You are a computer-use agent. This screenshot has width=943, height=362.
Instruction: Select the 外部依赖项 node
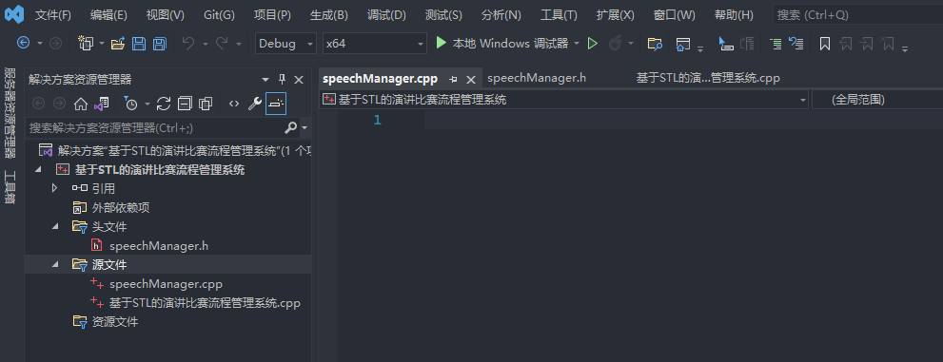click(x=120, y=208)
